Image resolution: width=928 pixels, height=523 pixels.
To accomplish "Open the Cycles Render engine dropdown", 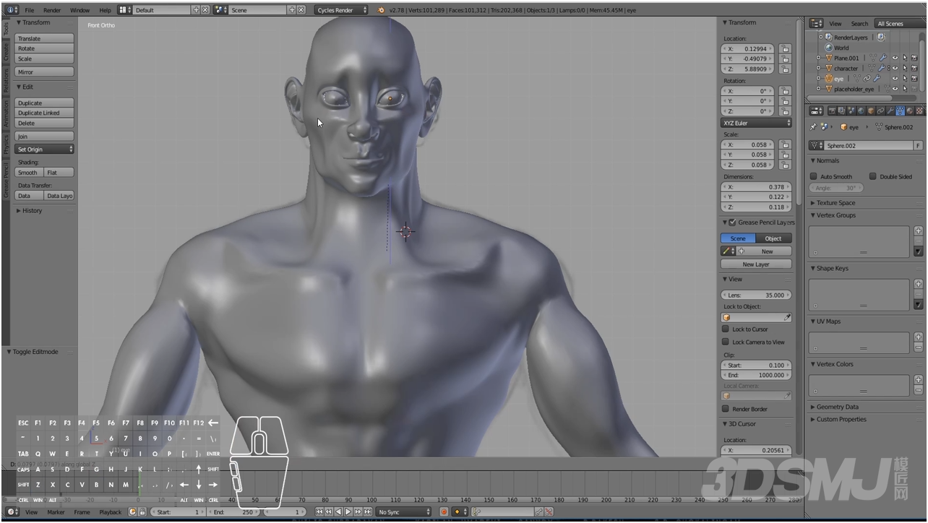I will (x=342, y=10).
